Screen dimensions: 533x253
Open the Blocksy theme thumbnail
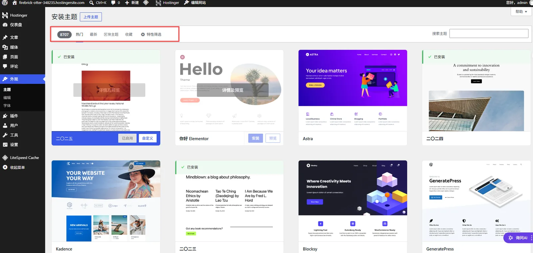(353, 201)
